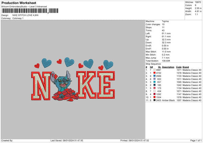Click the 'Created By:' footer label

7,141
